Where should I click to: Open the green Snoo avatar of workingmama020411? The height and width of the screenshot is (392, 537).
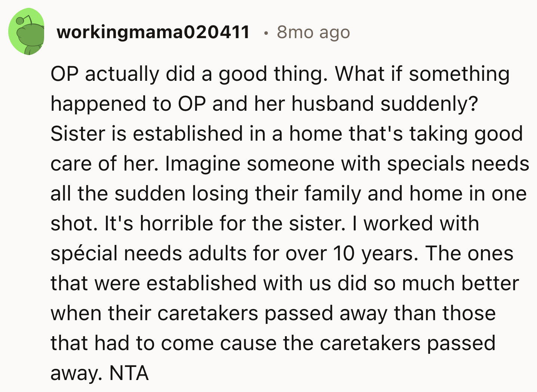click(x=27, y=32)
